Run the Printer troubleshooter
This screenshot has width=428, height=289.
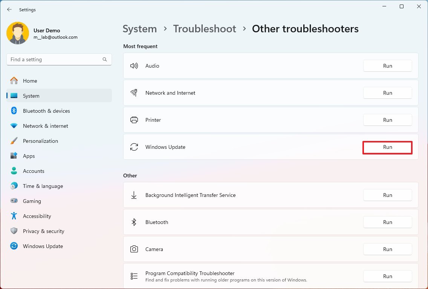click(387, 120)
